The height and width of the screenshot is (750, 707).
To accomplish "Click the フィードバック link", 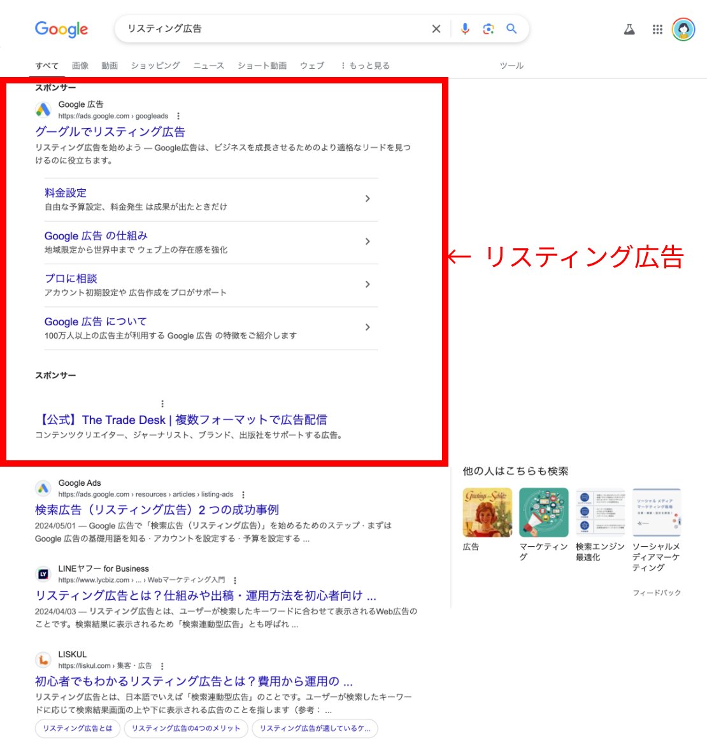I will [x=657, y=593].
